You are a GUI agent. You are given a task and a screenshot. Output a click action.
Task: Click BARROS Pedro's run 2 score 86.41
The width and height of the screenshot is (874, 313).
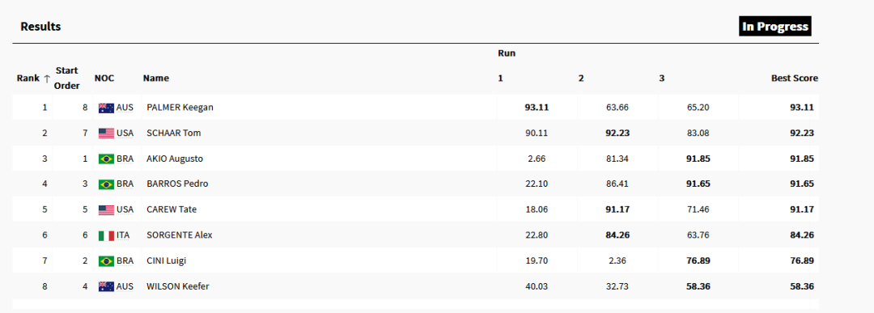617,184
